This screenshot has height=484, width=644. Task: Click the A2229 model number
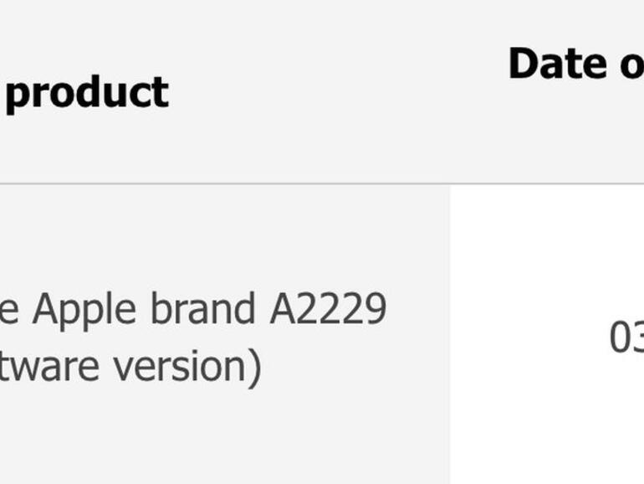coord(328,310)
